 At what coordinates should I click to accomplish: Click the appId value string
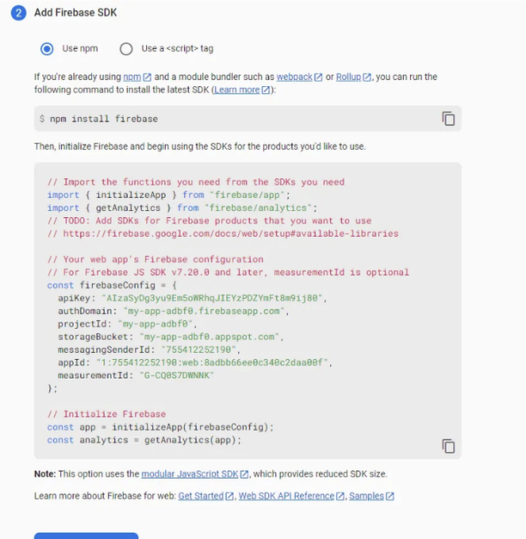pos(212,362)
